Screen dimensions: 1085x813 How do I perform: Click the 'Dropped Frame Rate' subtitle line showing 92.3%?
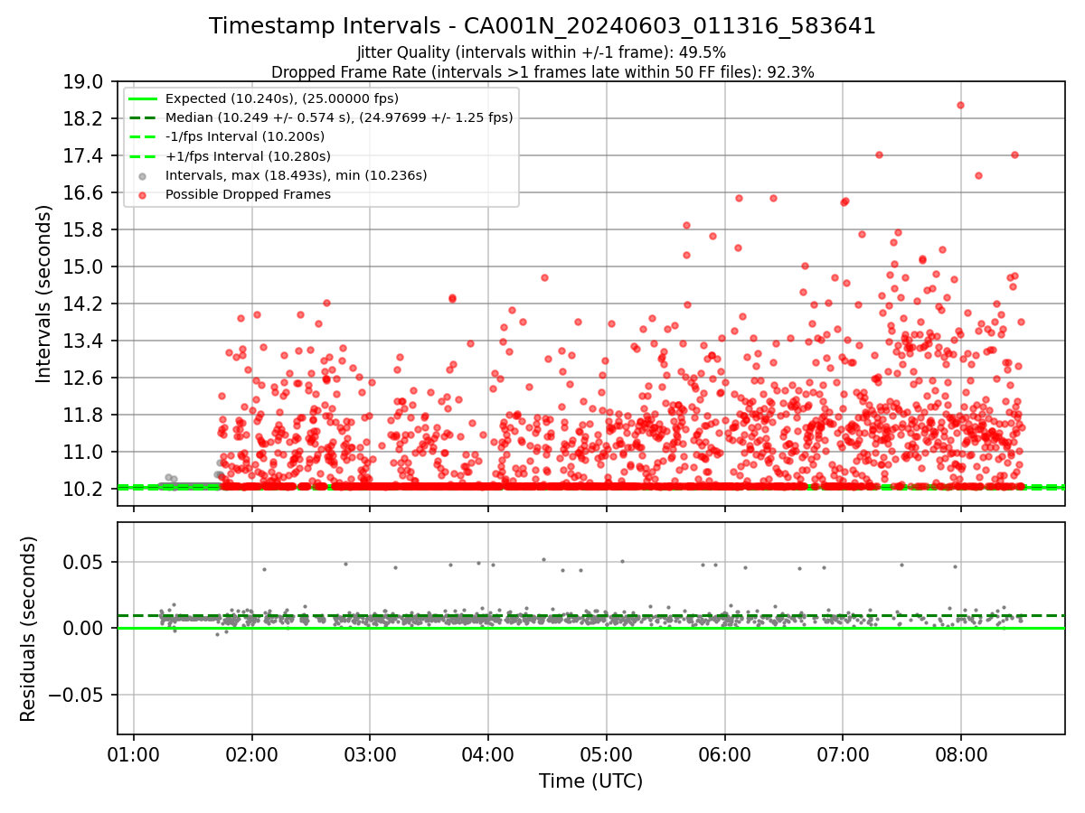(x=542, y=72)
